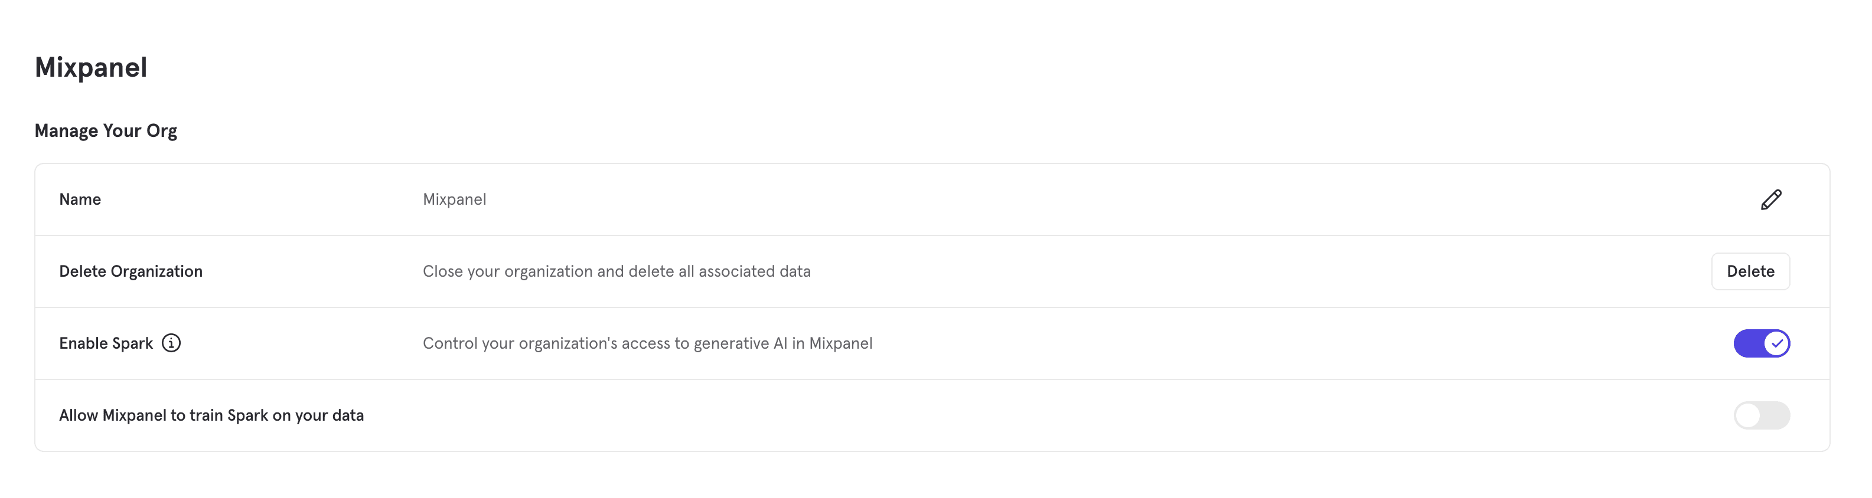Click the info icon beside Enable Spark

coord(171,343)
